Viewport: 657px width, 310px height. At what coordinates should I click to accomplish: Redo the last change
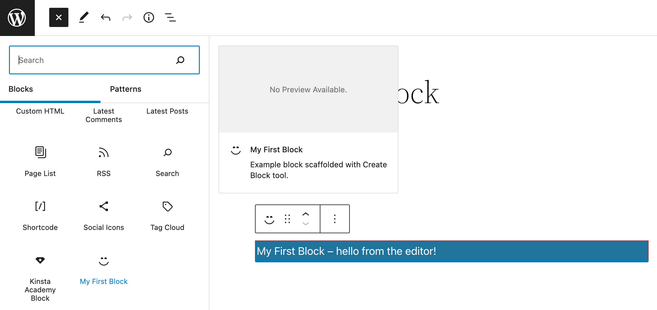(127, 18)
